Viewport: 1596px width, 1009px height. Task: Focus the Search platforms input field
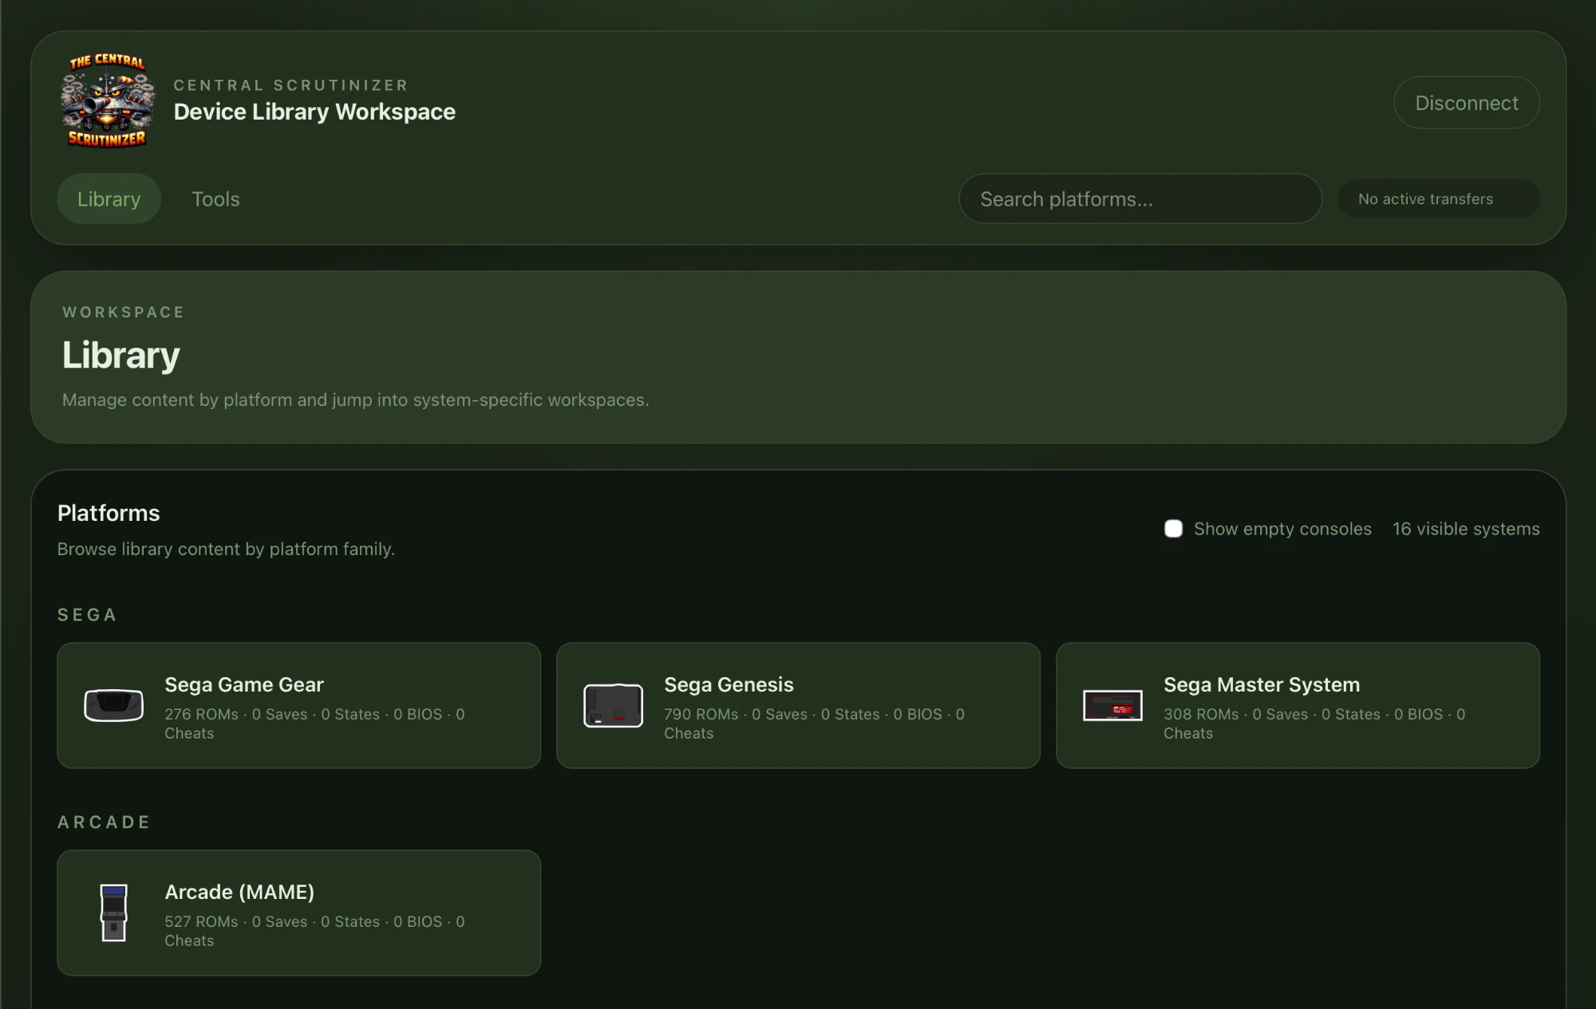coord(1140,199)
